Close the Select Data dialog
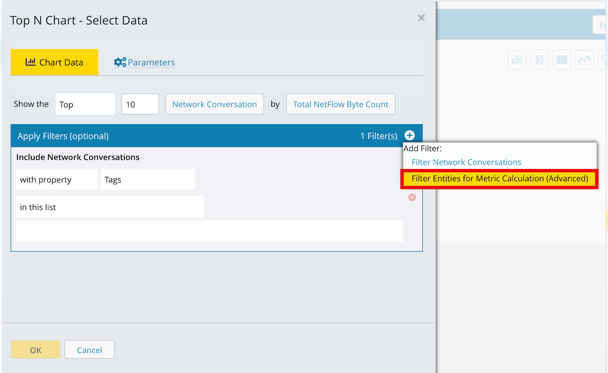The image size is (608, 373). point(421,18)
